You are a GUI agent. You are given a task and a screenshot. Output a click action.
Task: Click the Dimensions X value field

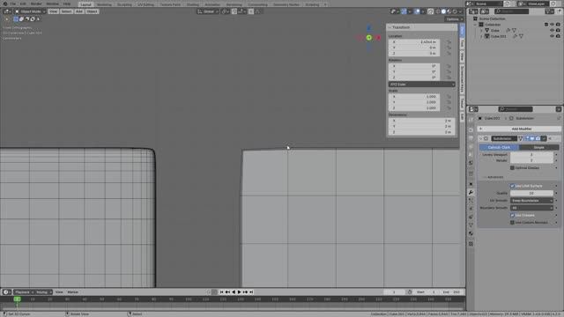421,121
